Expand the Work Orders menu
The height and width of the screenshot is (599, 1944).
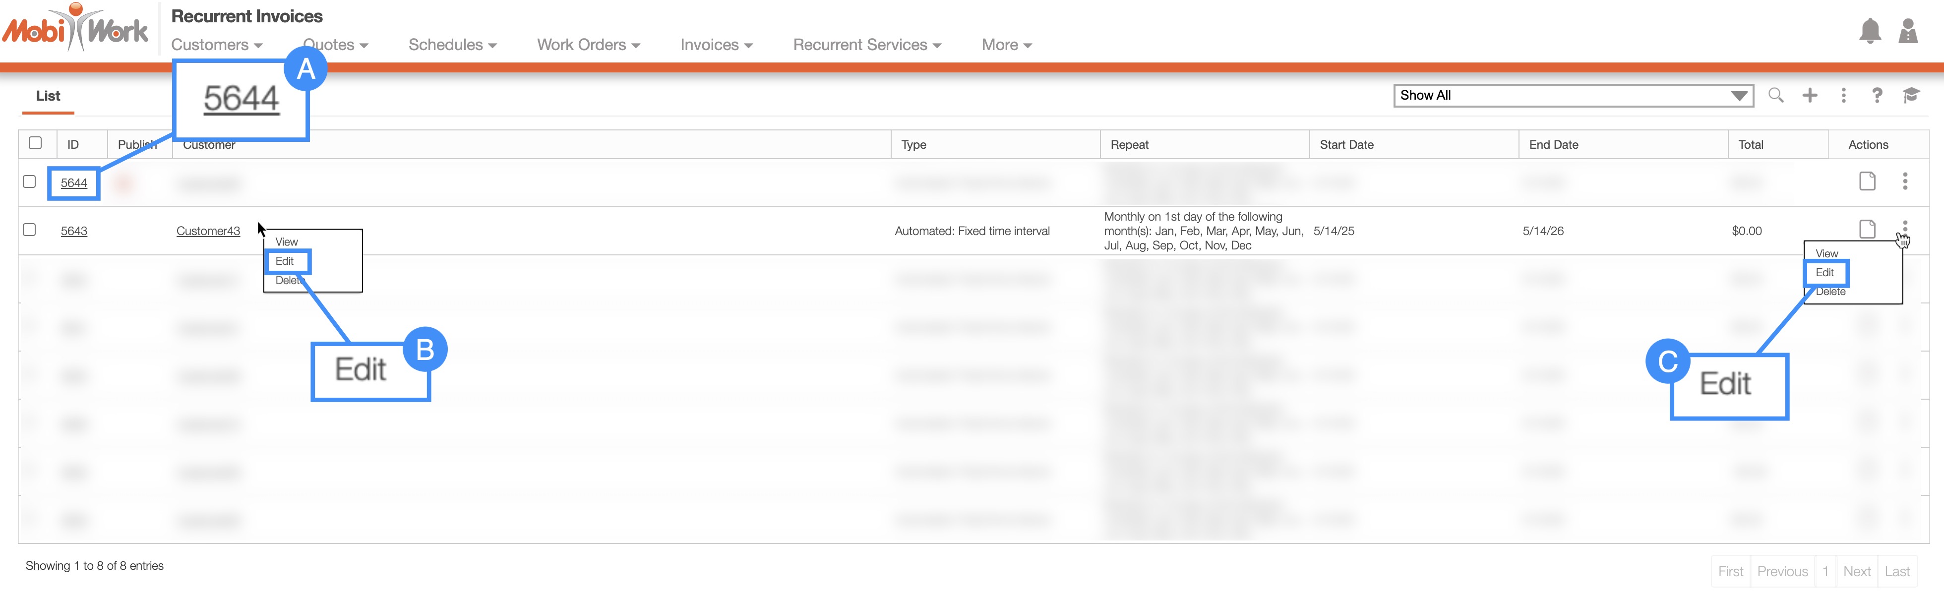tap(588, 45)
